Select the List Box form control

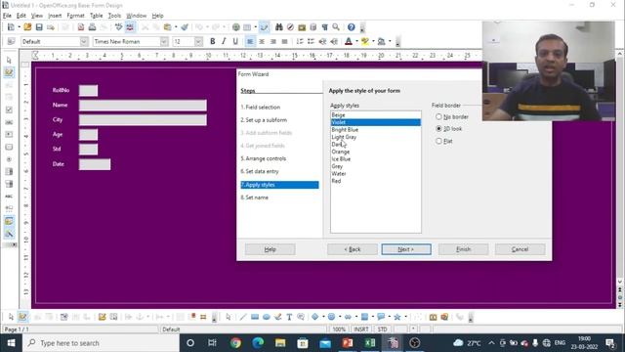click(9, 172)
